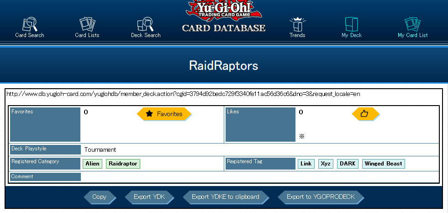Click the Registered Tag label
The width and height of the screenshot is (448, 213).
click(260, 164)
